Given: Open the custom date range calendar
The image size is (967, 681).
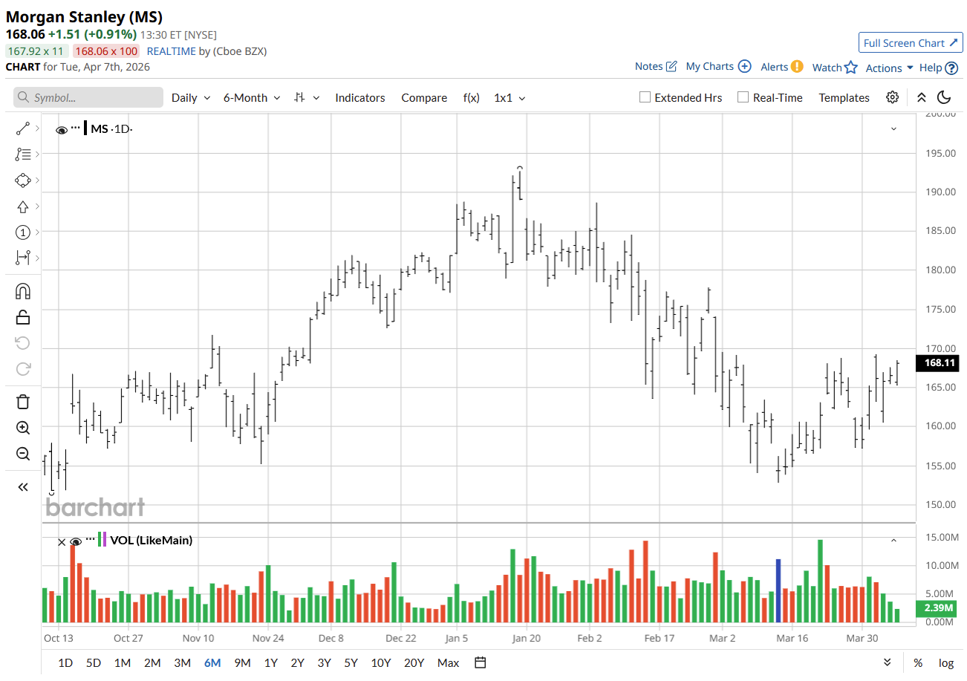Looking at the screenshot, I should [x=480, y=662].
